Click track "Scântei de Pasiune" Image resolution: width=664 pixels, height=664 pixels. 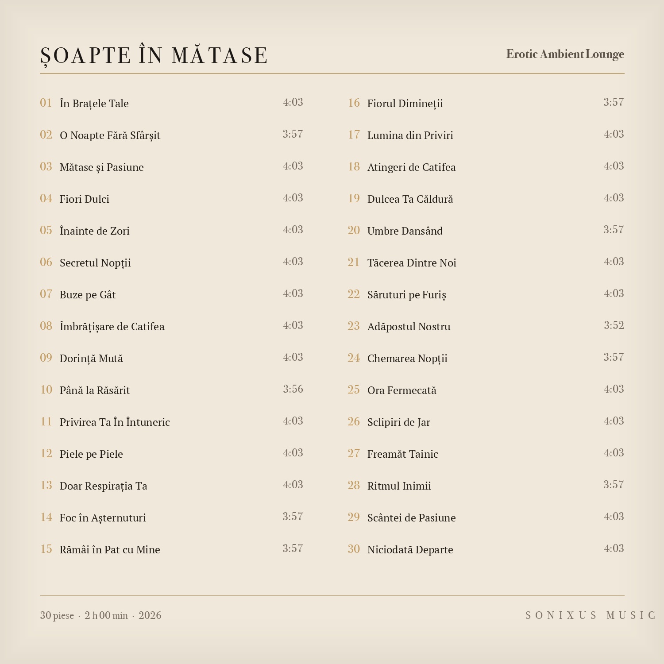click(x=412, y=517)
